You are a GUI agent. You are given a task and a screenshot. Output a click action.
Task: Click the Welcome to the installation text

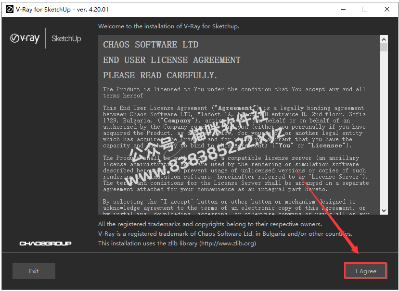click(169, 26)
